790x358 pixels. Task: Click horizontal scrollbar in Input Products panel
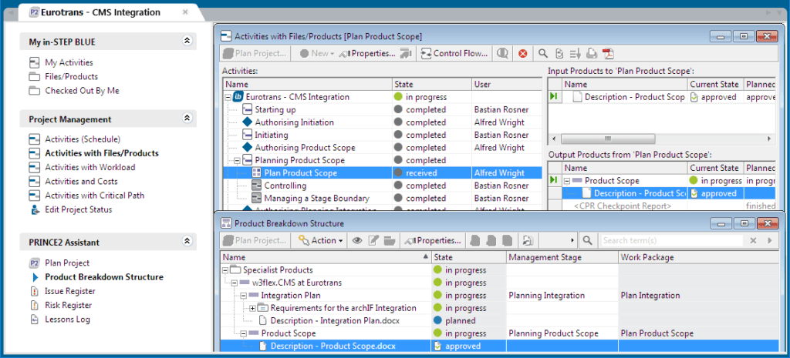point(608,139)
